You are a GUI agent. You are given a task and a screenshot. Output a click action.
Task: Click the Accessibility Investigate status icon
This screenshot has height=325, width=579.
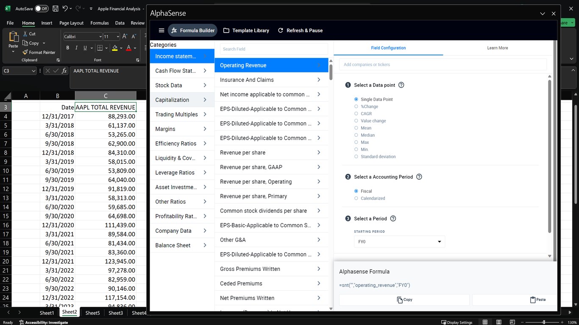[x=44, y=322]
